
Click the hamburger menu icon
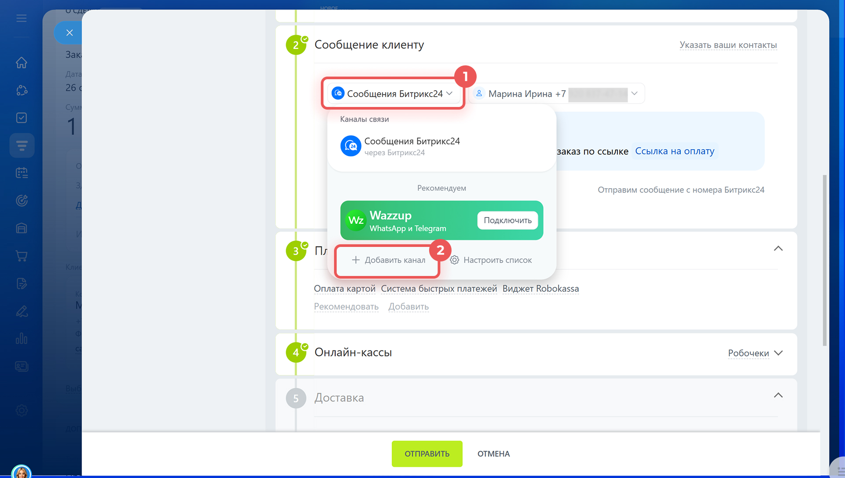coord(22,18)
